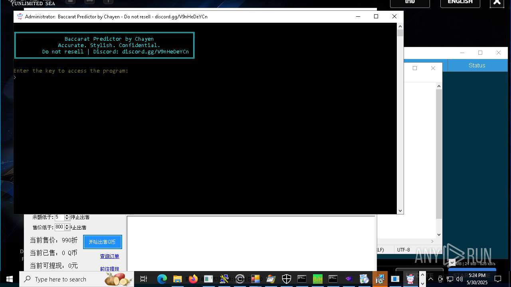Open the Windows Security shield taskbar icon

tap(287, 279)
